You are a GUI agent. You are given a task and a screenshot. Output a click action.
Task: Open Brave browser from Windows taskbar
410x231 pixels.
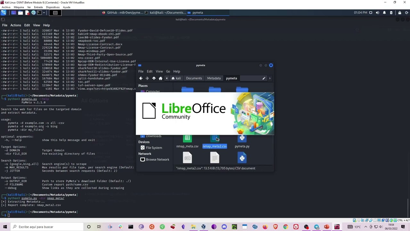(x=275, y=227)
